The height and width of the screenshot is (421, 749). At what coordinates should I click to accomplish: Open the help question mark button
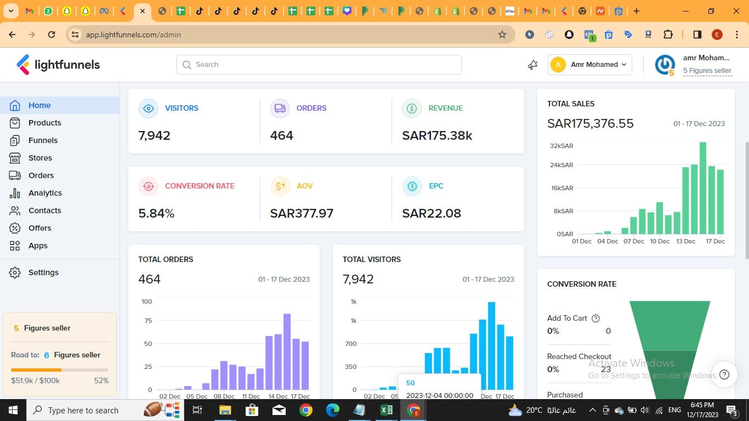724,374
